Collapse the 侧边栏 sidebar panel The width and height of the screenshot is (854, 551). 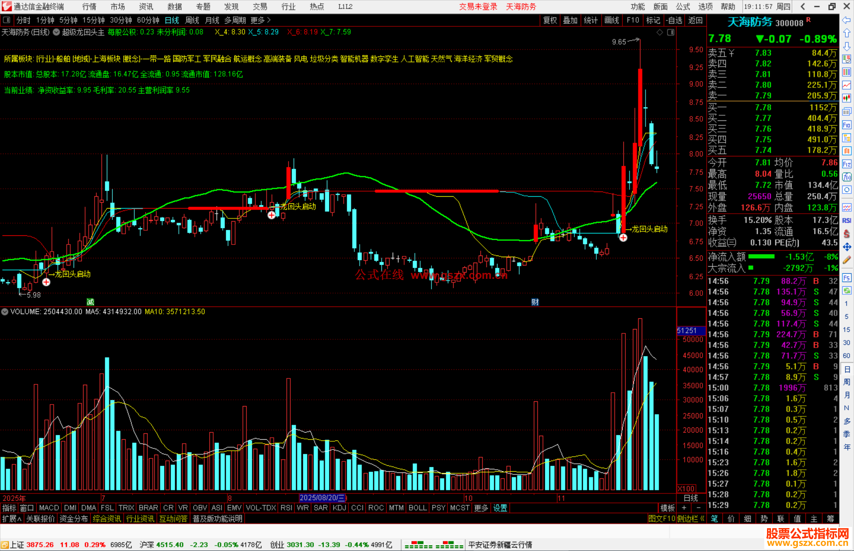click(x=690, y=519)
